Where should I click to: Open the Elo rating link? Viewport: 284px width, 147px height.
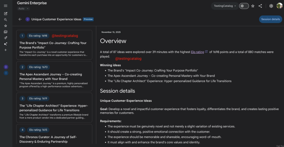pyautogui.click(x=197, y=52)
